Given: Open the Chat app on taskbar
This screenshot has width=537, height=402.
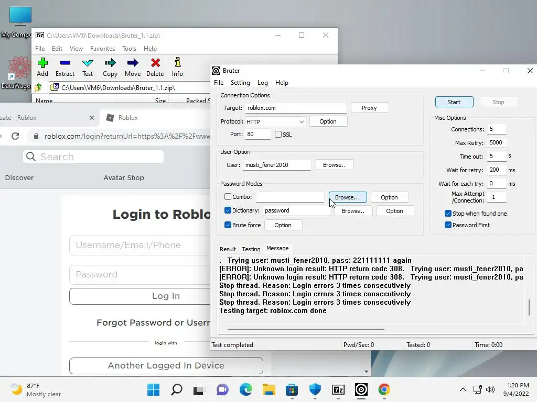Looking at the screenshot, I should click(x=222, y=389).
